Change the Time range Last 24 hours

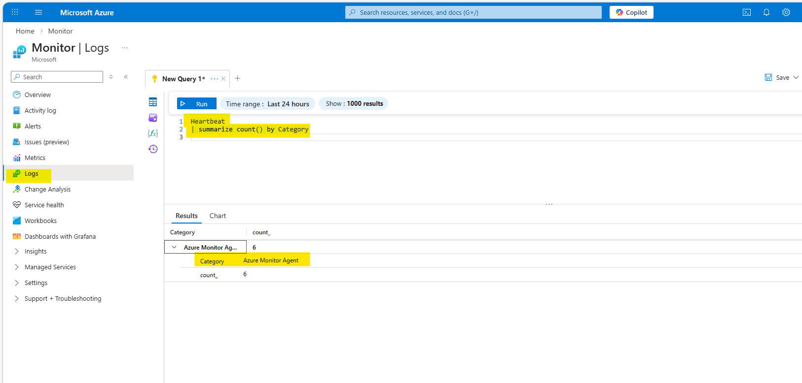pos(267,104)
